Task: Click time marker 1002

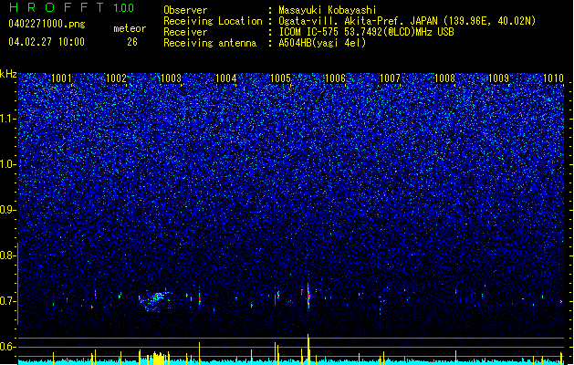Action: click(116, 78)
